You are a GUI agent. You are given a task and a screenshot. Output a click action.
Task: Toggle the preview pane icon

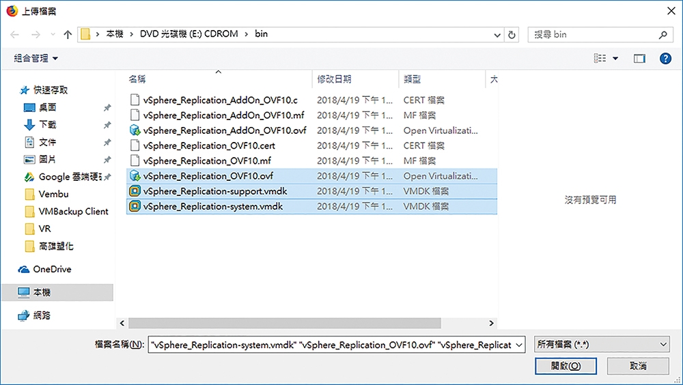[639, 58]
